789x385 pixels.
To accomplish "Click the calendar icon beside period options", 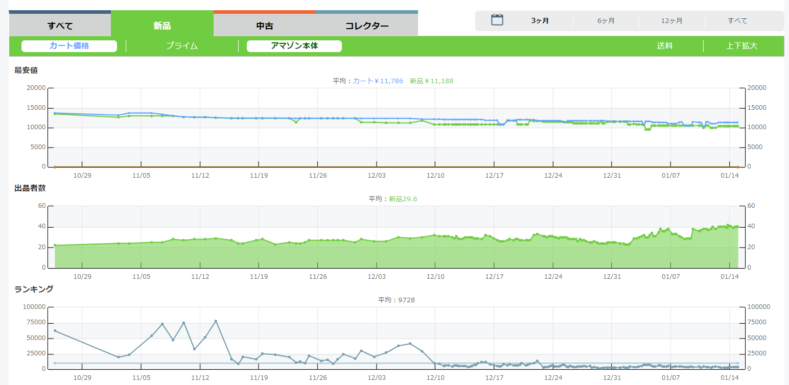I will tap(497, 20).
